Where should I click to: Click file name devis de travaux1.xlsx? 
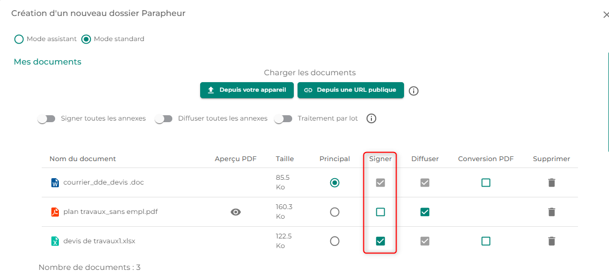tap(100, 241)
